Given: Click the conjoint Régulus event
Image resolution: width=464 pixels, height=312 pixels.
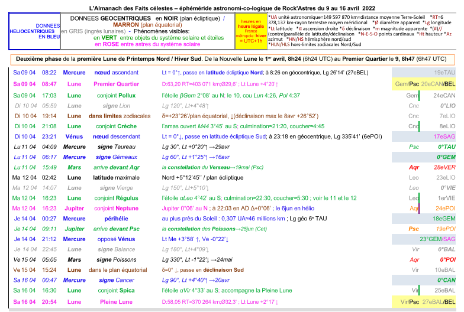Looking at the screenshot, I should coord(116,198).
